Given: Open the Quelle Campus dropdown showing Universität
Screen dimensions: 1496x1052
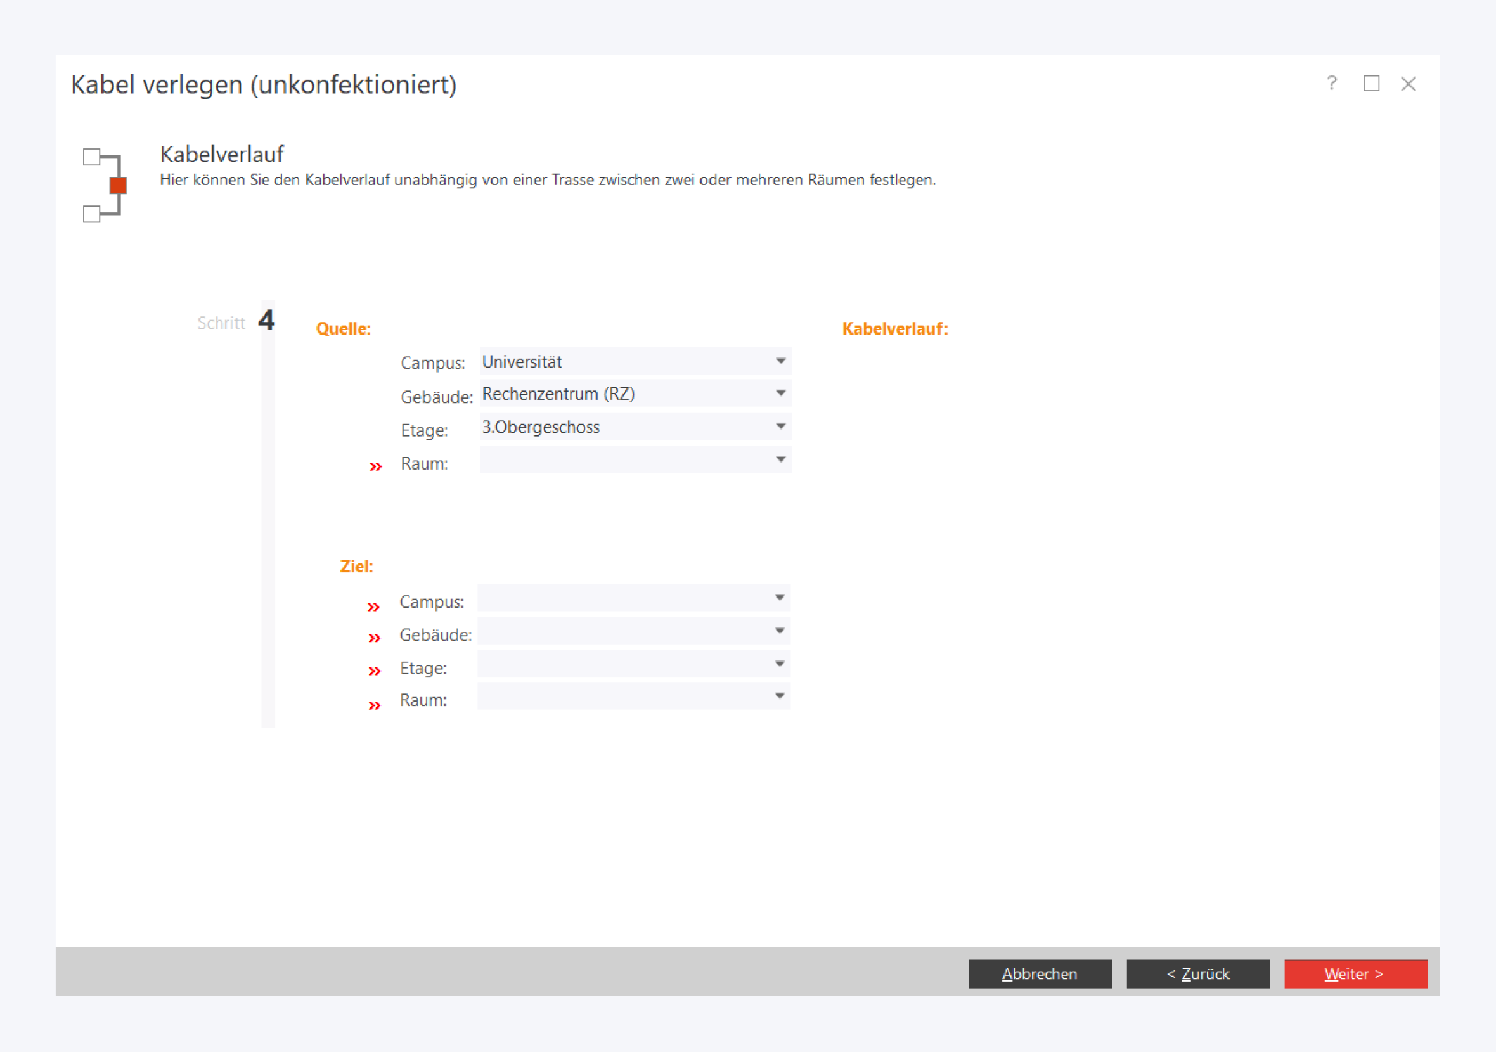Looking at the screenshot, I should [x=635, y=361].
